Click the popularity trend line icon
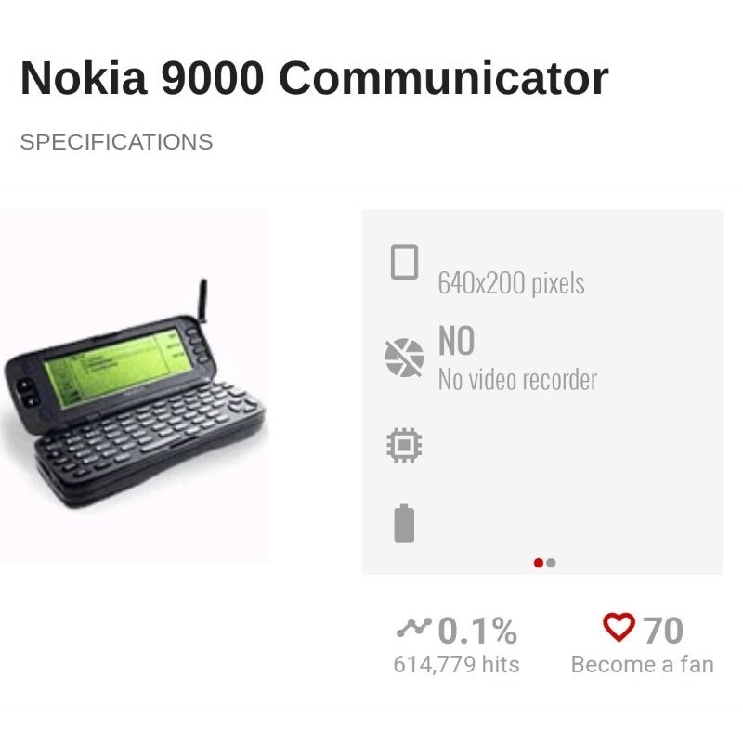Image resolution: width=743 pixels, height=743 pixels. coord(416,627)
